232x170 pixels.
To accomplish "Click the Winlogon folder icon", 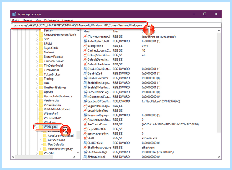I will (x=41, y=127).
